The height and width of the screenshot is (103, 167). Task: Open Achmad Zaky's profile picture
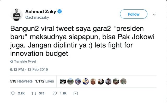pyautogui.click(x=16, y=15)
